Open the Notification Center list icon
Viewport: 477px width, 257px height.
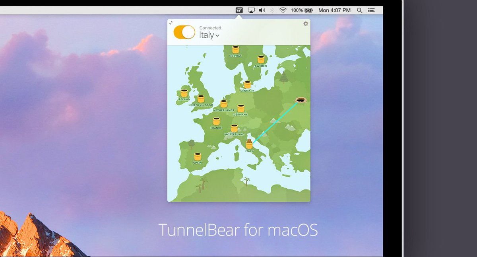[371, 10]
